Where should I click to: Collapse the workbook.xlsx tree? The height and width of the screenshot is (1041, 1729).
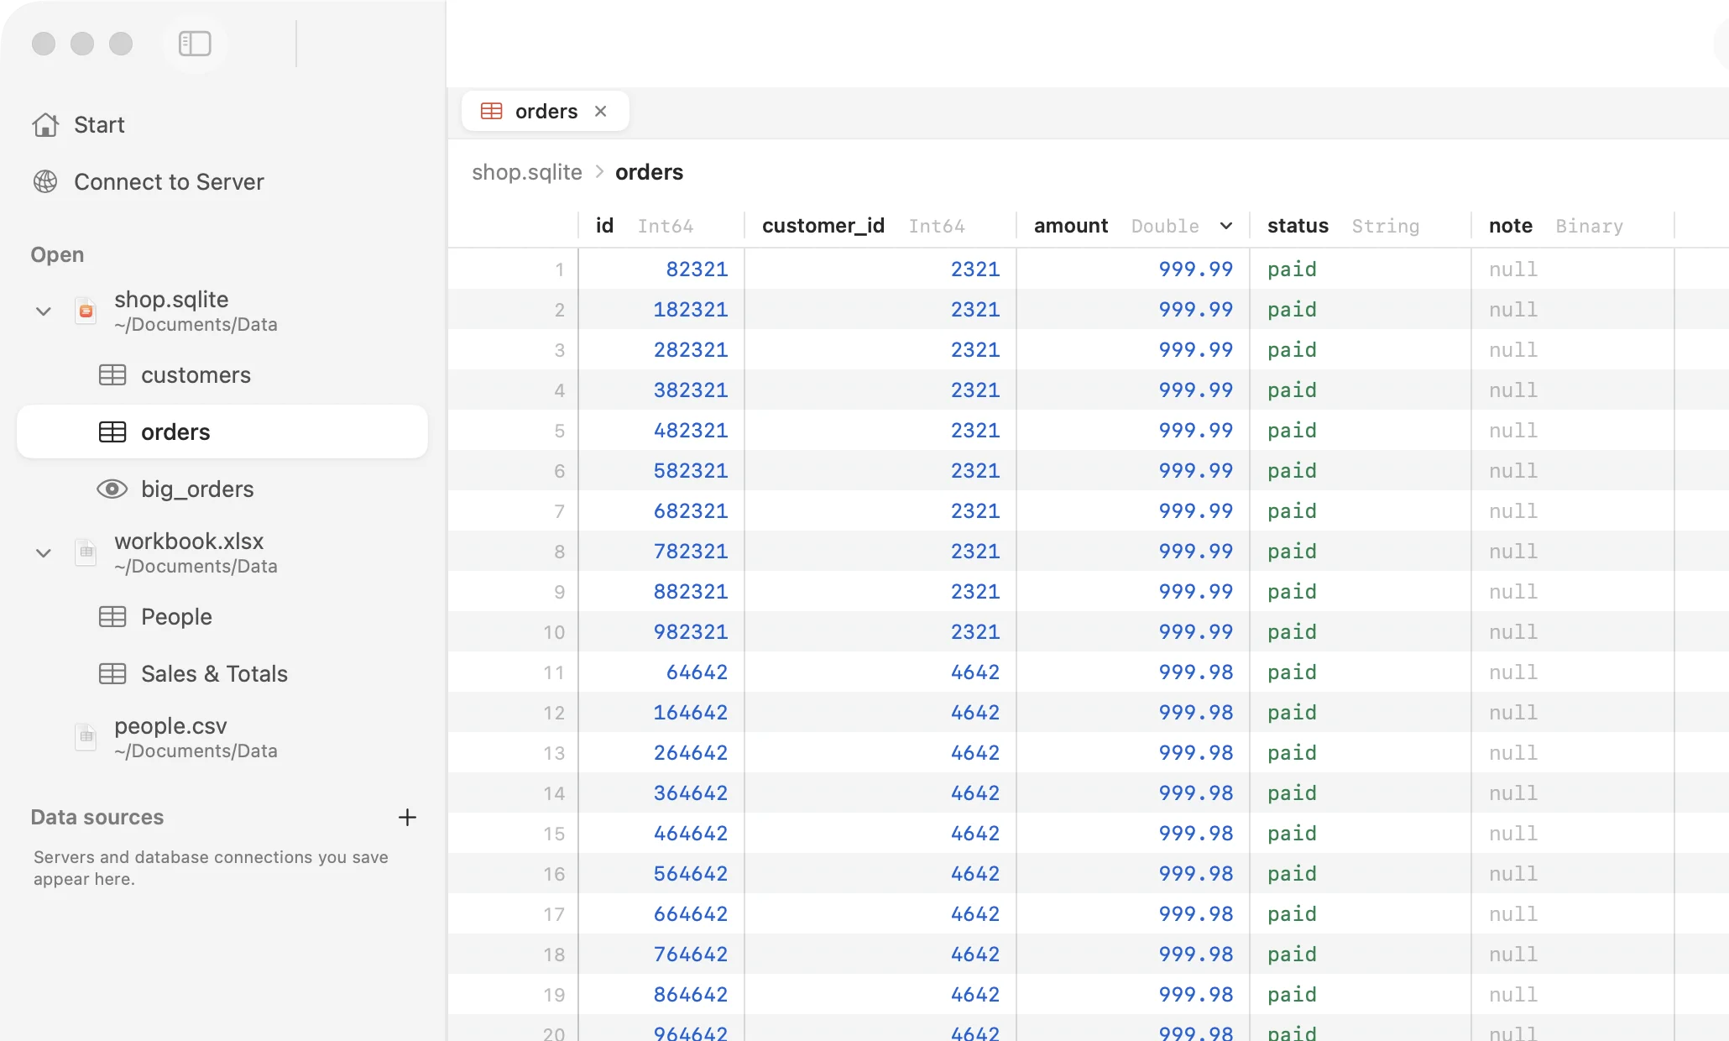(x=44, y=553)
